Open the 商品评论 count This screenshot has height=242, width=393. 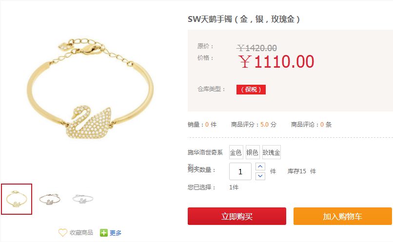(311, 124)
